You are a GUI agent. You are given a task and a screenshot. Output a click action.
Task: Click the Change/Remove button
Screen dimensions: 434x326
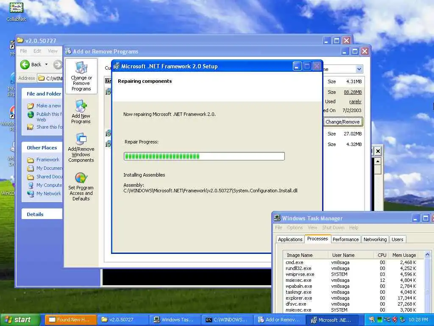pos(342,122)
